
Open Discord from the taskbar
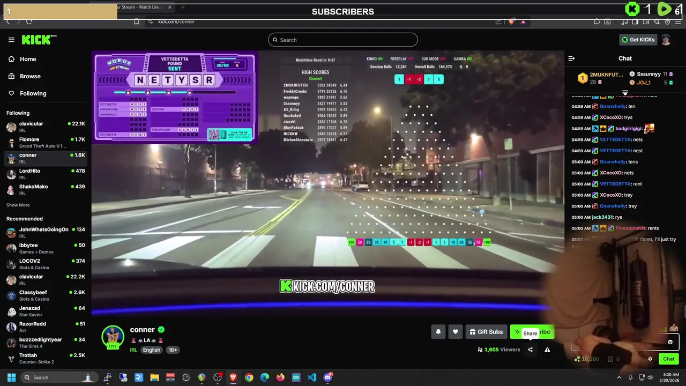tap(328, 377)
